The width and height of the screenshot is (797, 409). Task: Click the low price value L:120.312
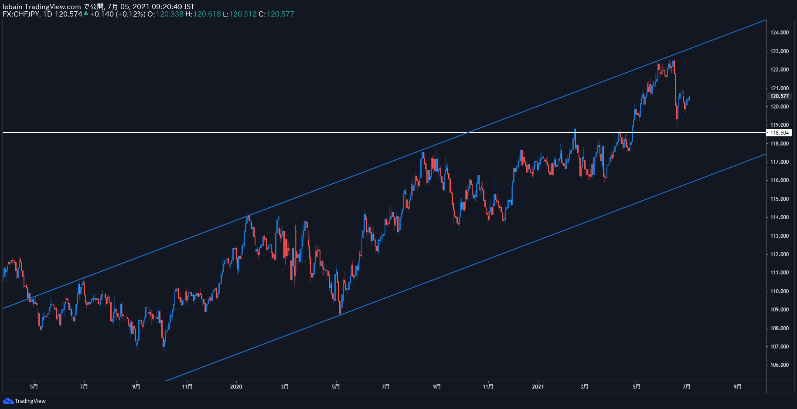[x=240, y=14]
